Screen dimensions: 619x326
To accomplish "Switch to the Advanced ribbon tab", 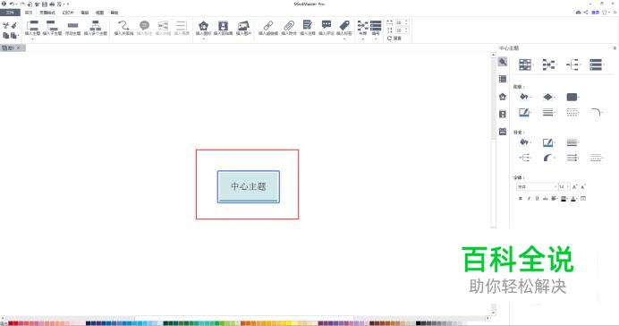I will [x=85, y=13].
